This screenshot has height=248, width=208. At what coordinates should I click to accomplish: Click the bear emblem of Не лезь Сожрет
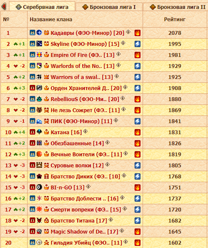coord(39,110)
